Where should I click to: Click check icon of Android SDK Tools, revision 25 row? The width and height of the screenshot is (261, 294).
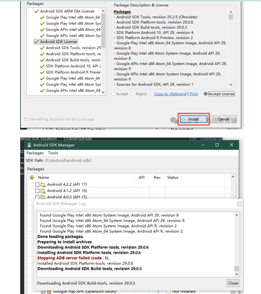(x=42, y=48)
